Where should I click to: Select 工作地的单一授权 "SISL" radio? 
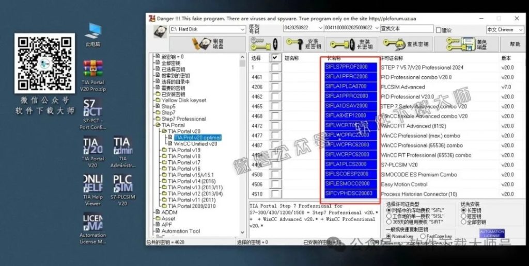coord(389,216)
